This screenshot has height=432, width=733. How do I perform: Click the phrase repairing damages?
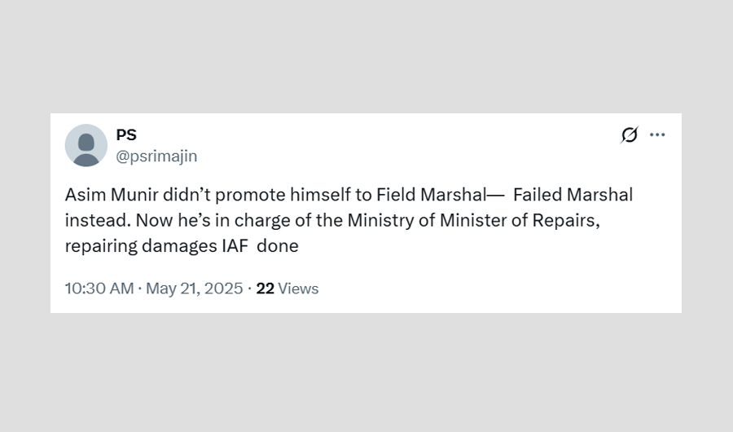pyautogui.click(x=140, y=245)
